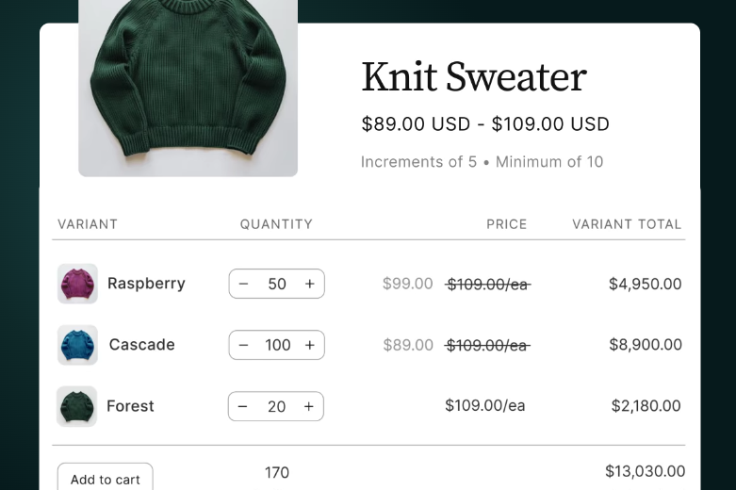This screenshot has width=736, height=490.
Task: Click the Cascade quantity field showing 100
Action: pyautogui.click(x=277, y=345)
